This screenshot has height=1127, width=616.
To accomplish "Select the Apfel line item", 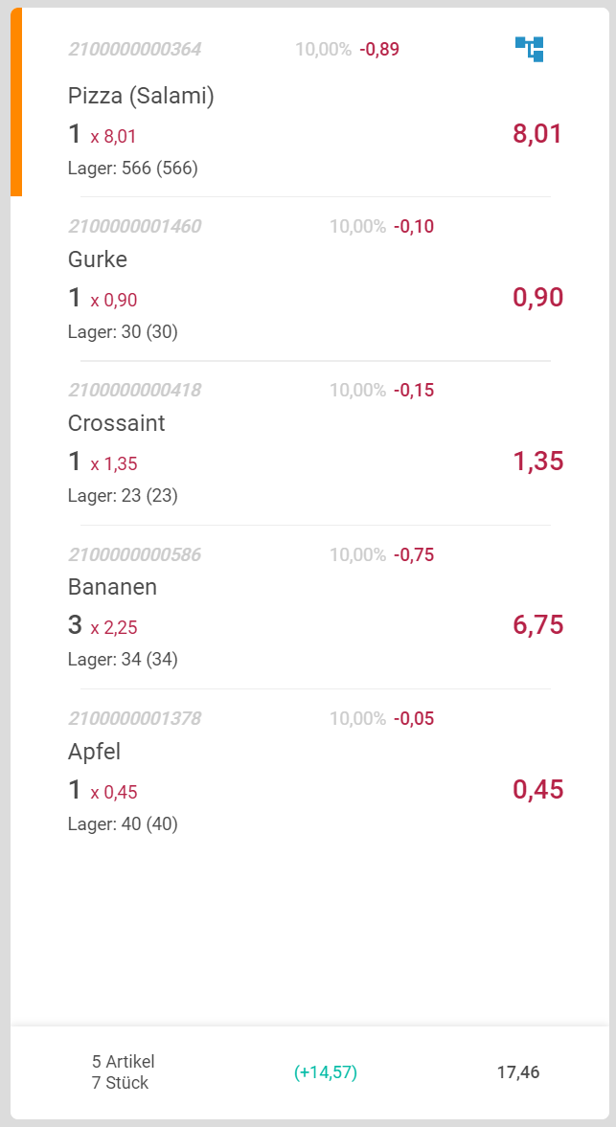I will point(94,752).
